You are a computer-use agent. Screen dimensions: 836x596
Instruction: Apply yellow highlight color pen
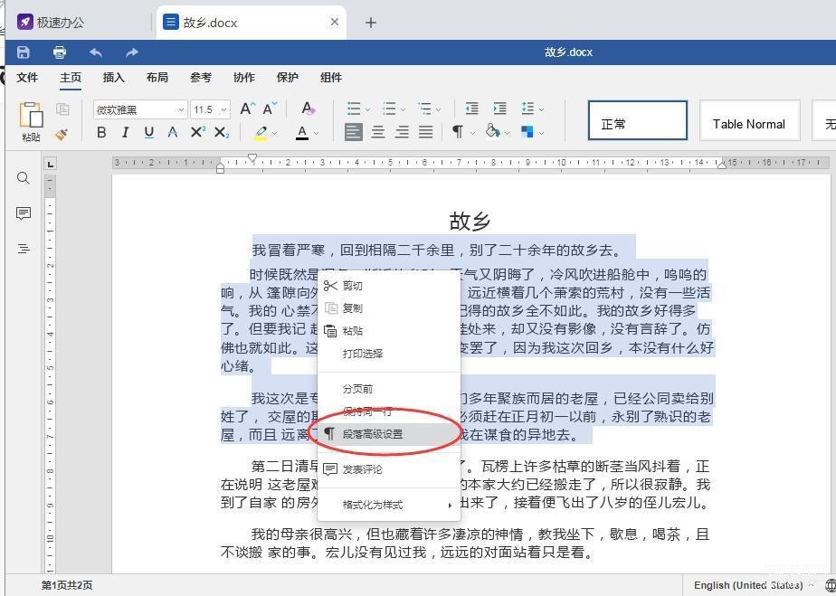point(261,133)
